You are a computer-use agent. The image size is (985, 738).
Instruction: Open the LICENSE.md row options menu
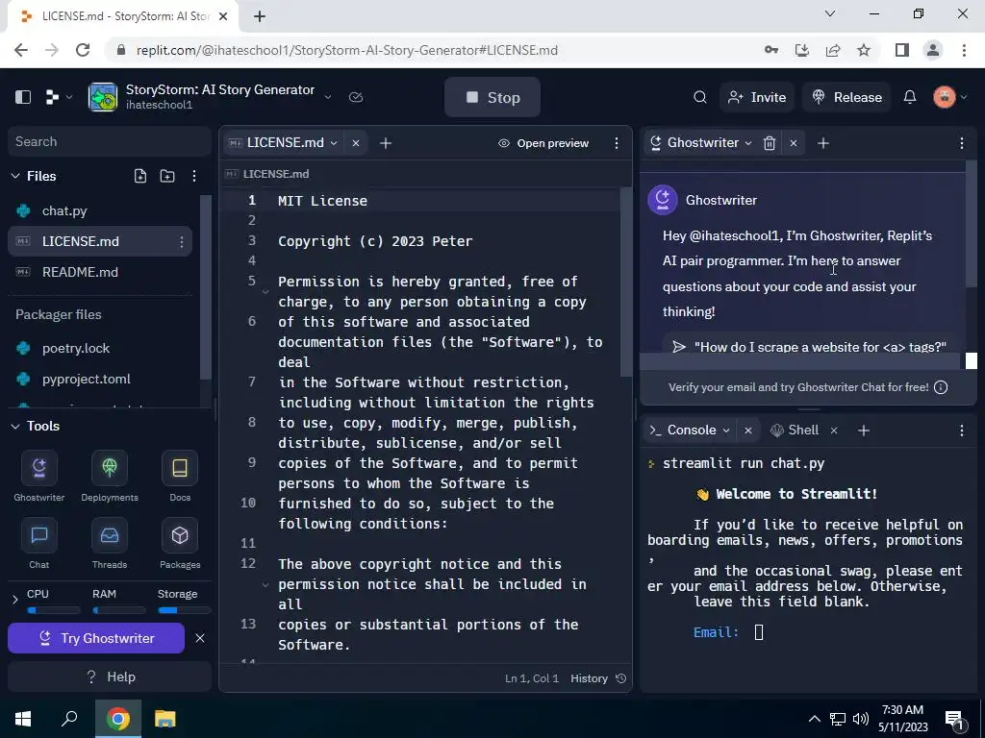(182, 241)
